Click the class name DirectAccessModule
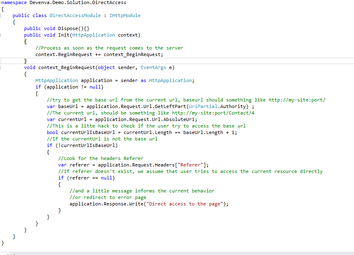 click(x=75, y=15)
